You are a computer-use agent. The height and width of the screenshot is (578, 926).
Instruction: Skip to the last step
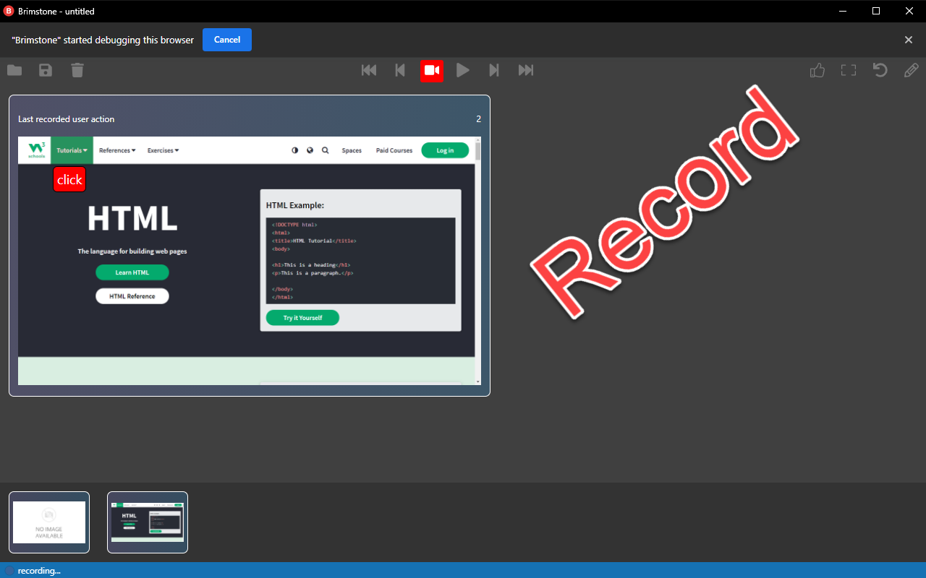pyautogui.click(x=526, y=70)
